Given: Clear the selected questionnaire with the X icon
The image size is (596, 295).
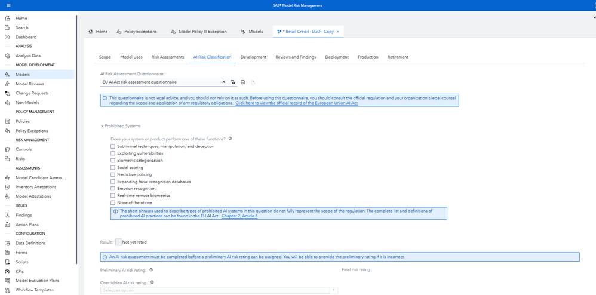Looking at the screenshot, I should coord(223,82).
